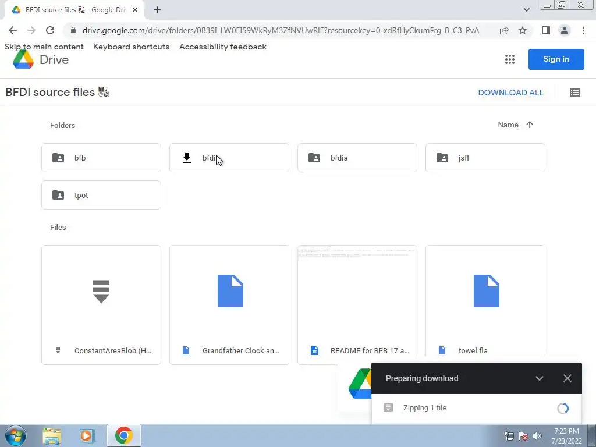Reload the page
The height and width of the screenshot is (447, 596).
(x=50, y=30)
